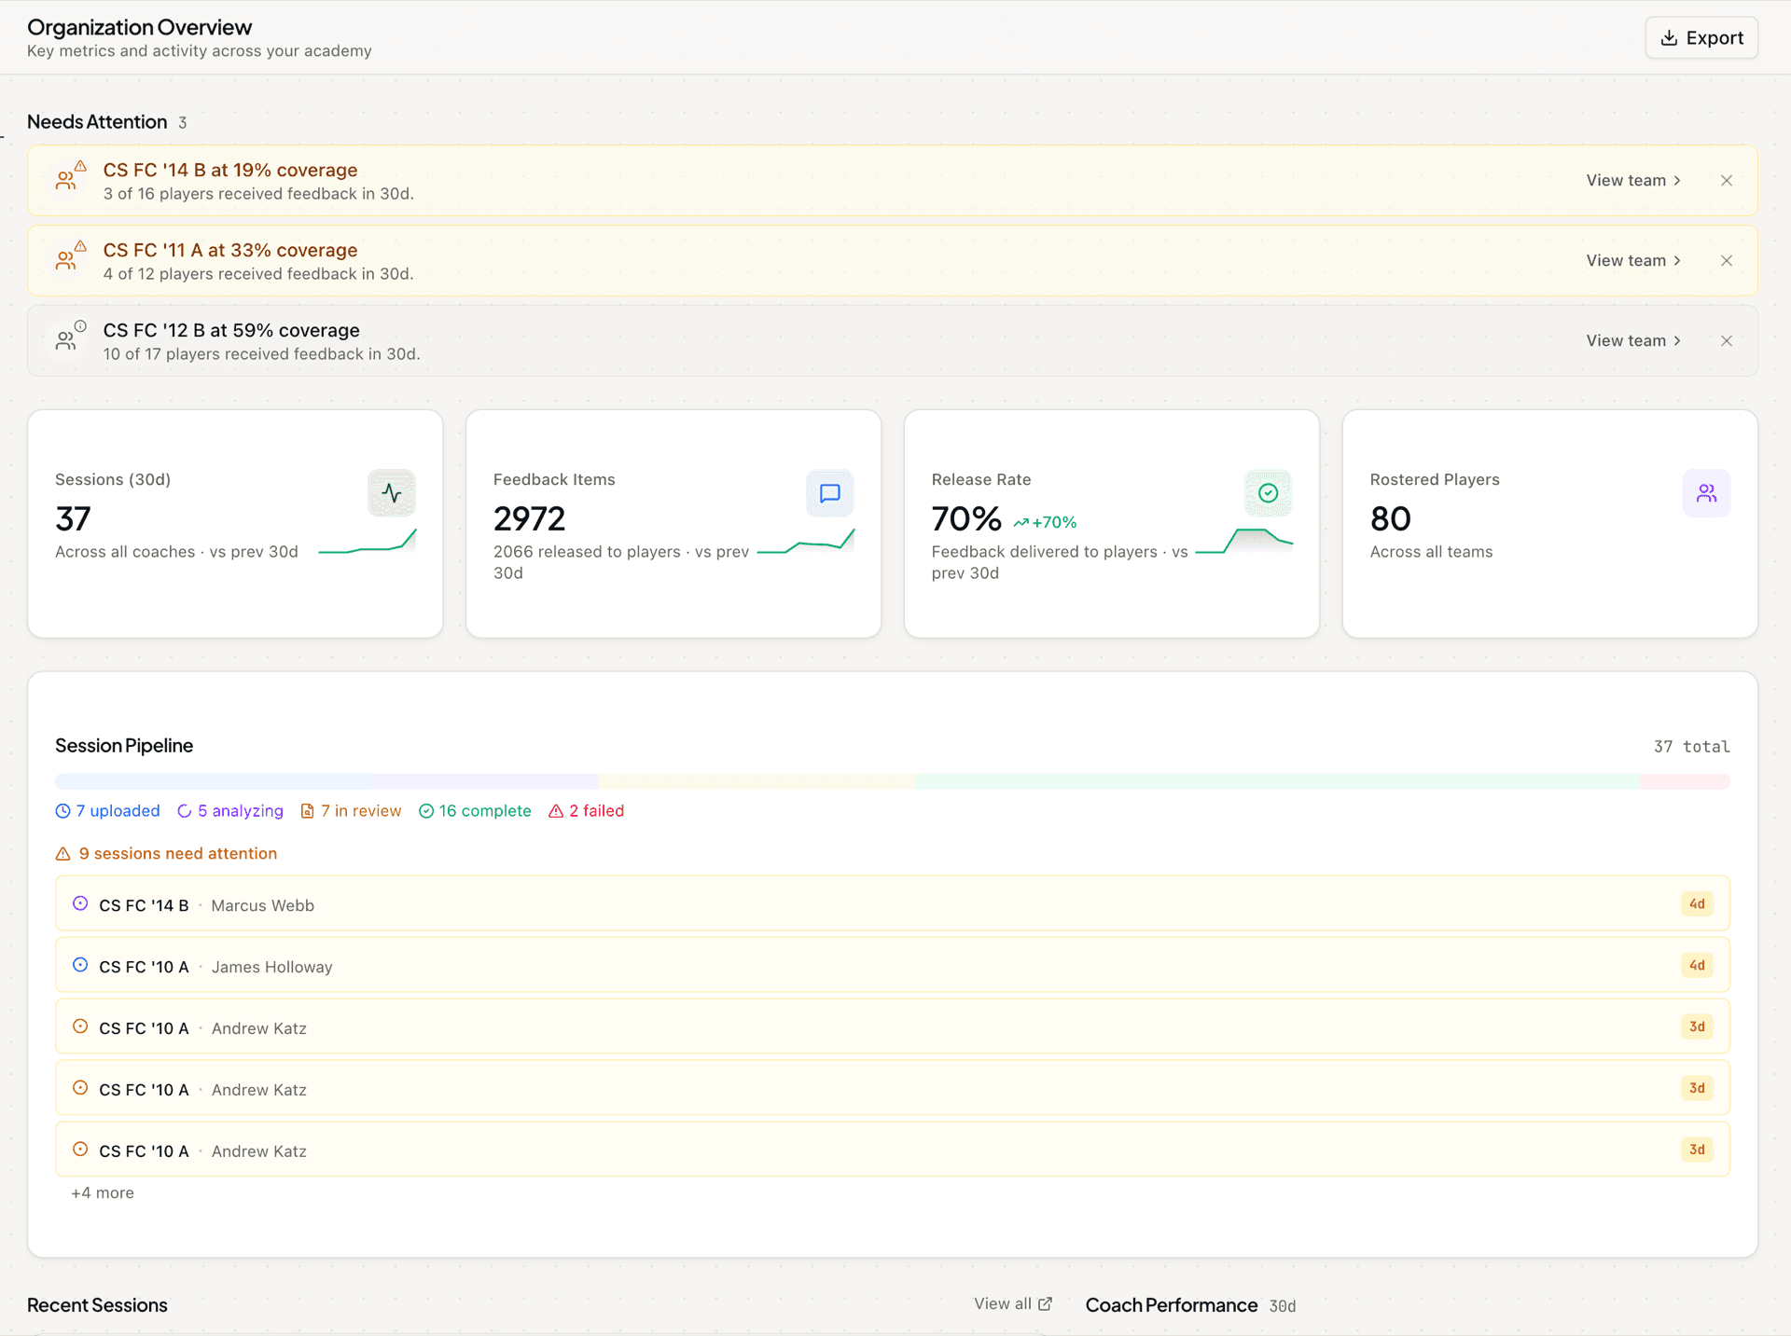Image resolution: width=1791 pixels, height=1336 pixels.
Task: Click the blue status icon on James Holloway row
Action: pyautogui.click(x=80, y=965)
